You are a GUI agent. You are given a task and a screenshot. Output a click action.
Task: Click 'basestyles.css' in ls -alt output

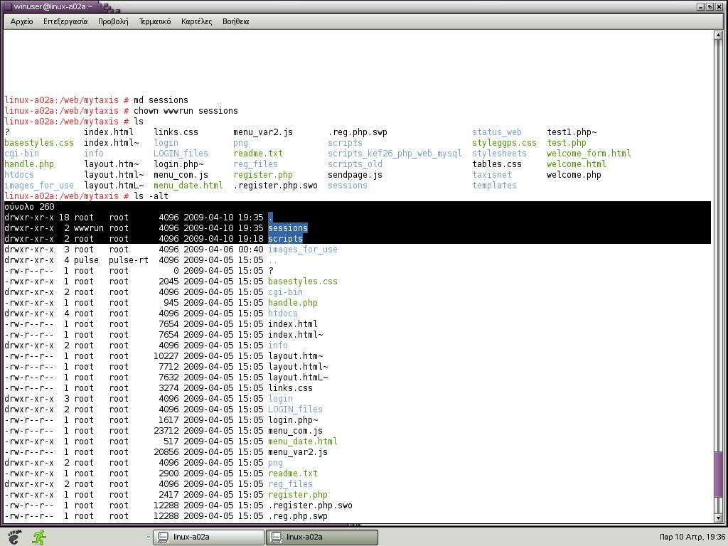click(x=303, y=282)
